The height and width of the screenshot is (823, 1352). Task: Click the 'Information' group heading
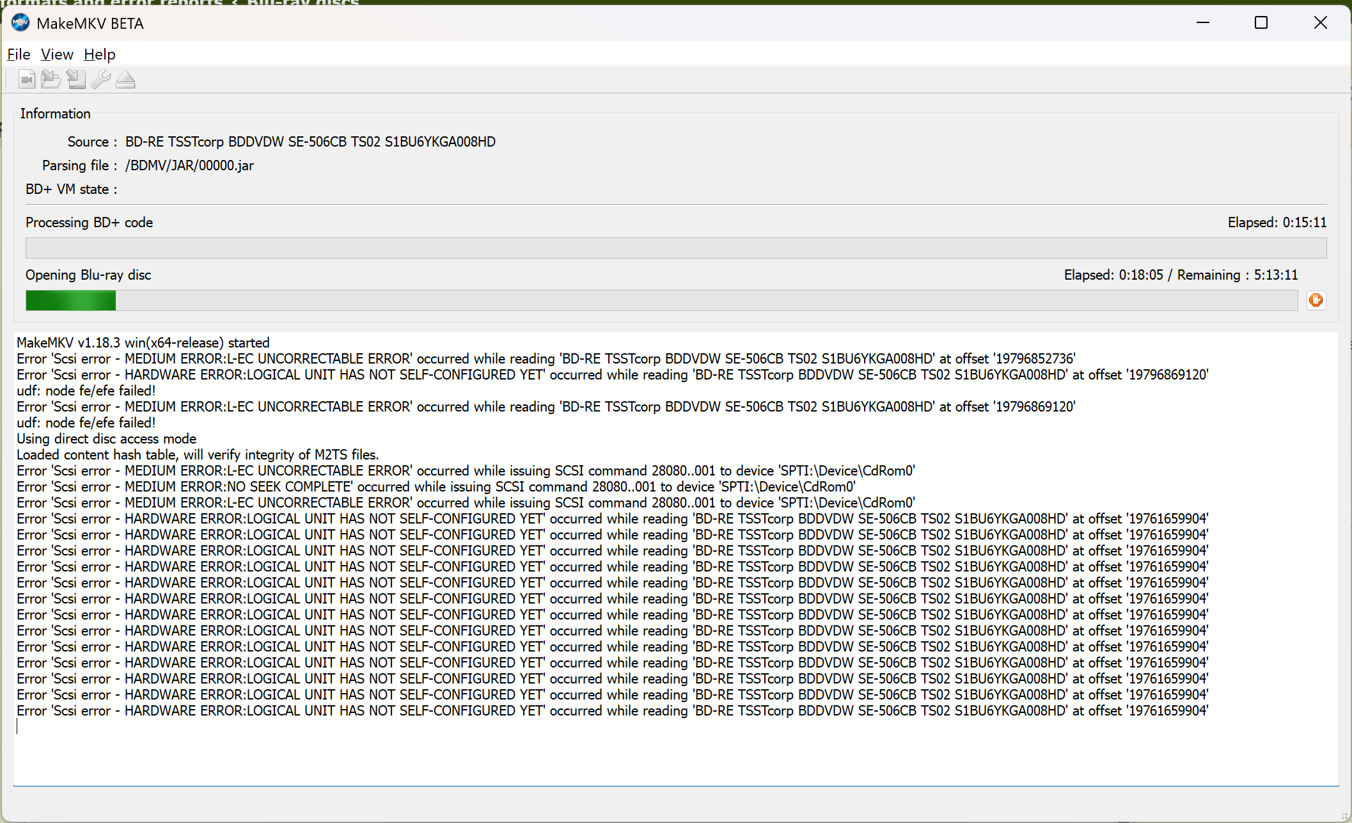(x=56, y=113)
